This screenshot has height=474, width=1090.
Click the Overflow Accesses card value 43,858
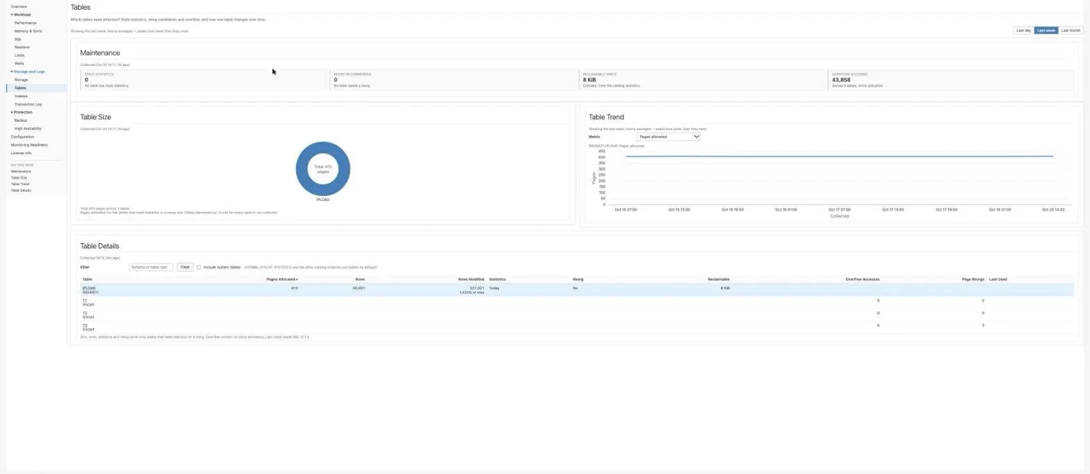[841, 80]
